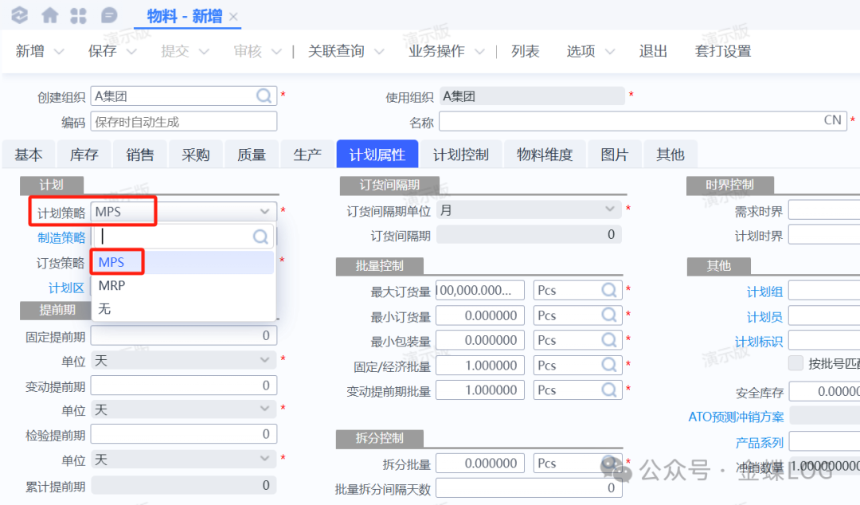Screen dimensions: 860x505
Task: Close the 物料 - 新增 tab
Action: pyautogui.click(x=233, y=17)
